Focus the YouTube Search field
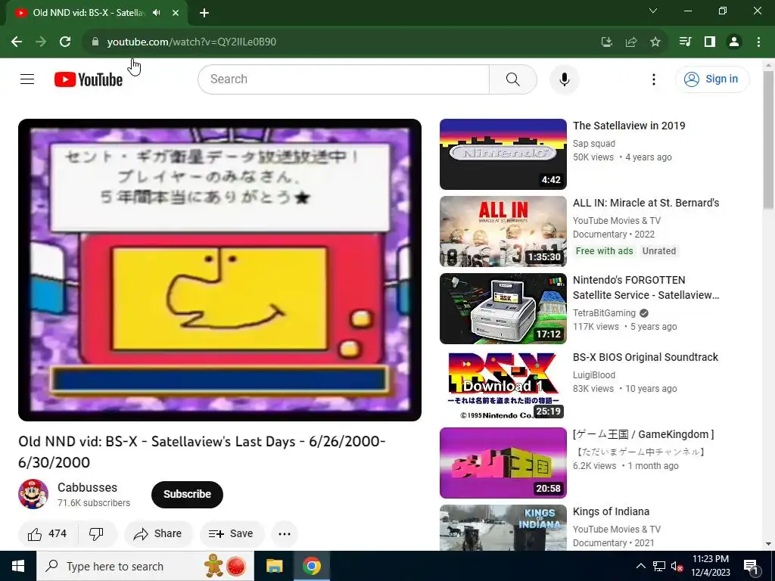This screenshot has width=775, height=581. click(x=344, y=79)
